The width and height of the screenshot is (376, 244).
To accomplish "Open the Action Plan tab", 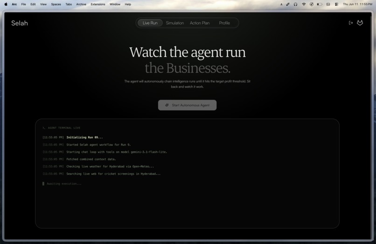I will point(200,23).
